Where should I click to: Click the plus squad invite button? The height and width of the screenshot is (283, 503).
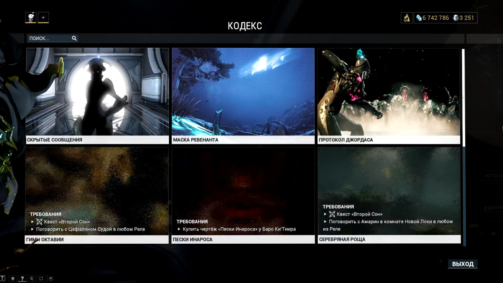(43, 17)
